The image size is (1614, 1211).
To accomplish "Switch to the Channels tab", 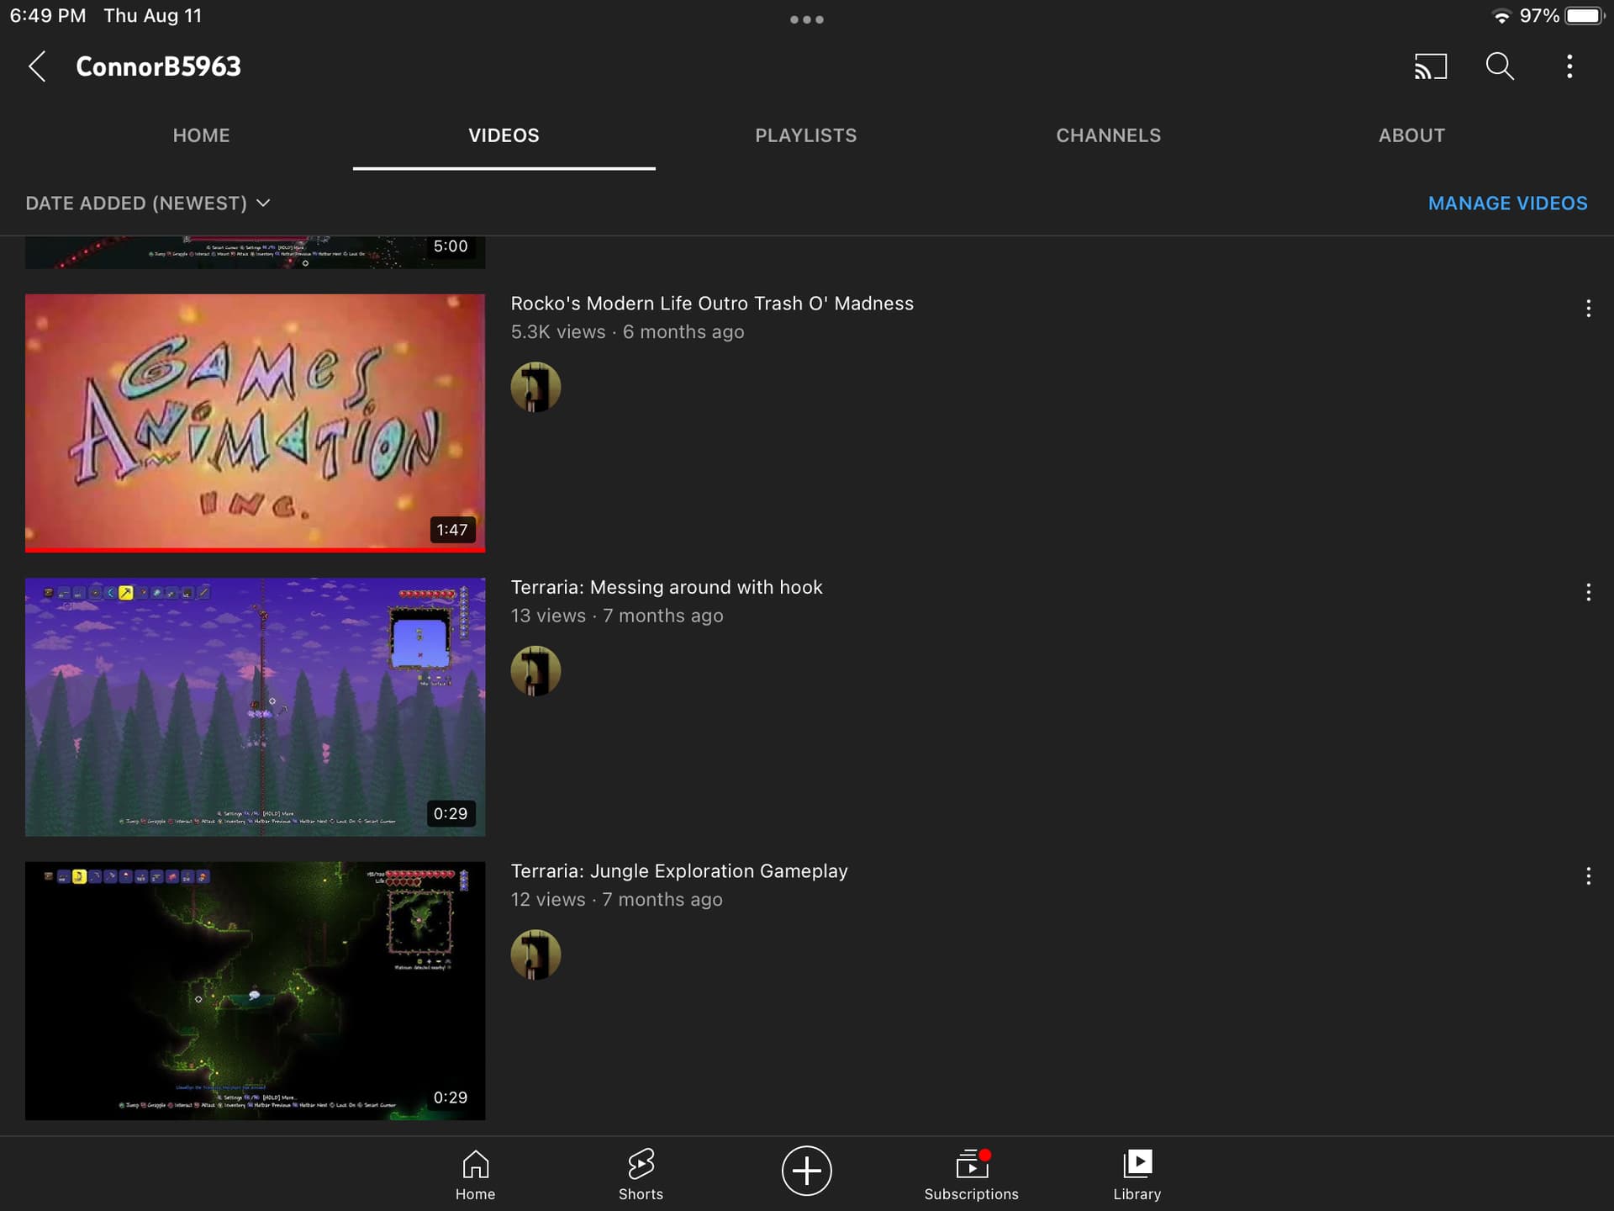I will [1108, 135].
